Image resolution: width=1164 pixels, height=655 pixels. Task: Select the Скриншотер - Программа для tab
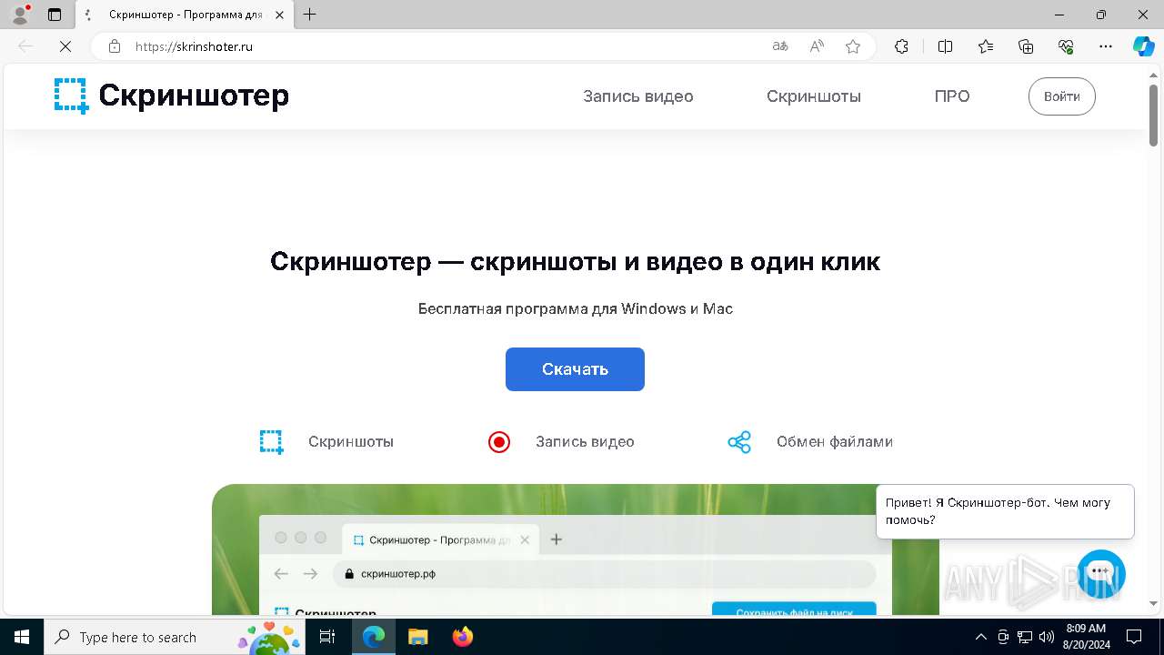click(x=185, y=15)
